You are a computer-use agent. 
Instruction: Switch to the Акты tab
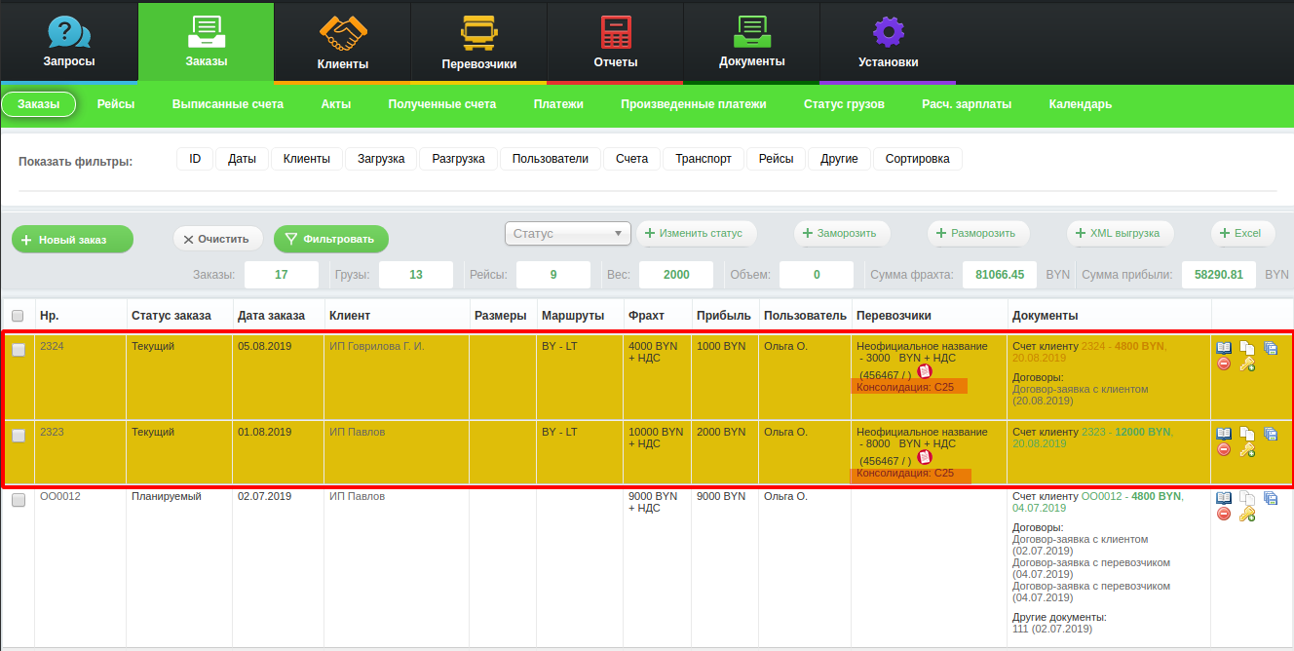336,104
